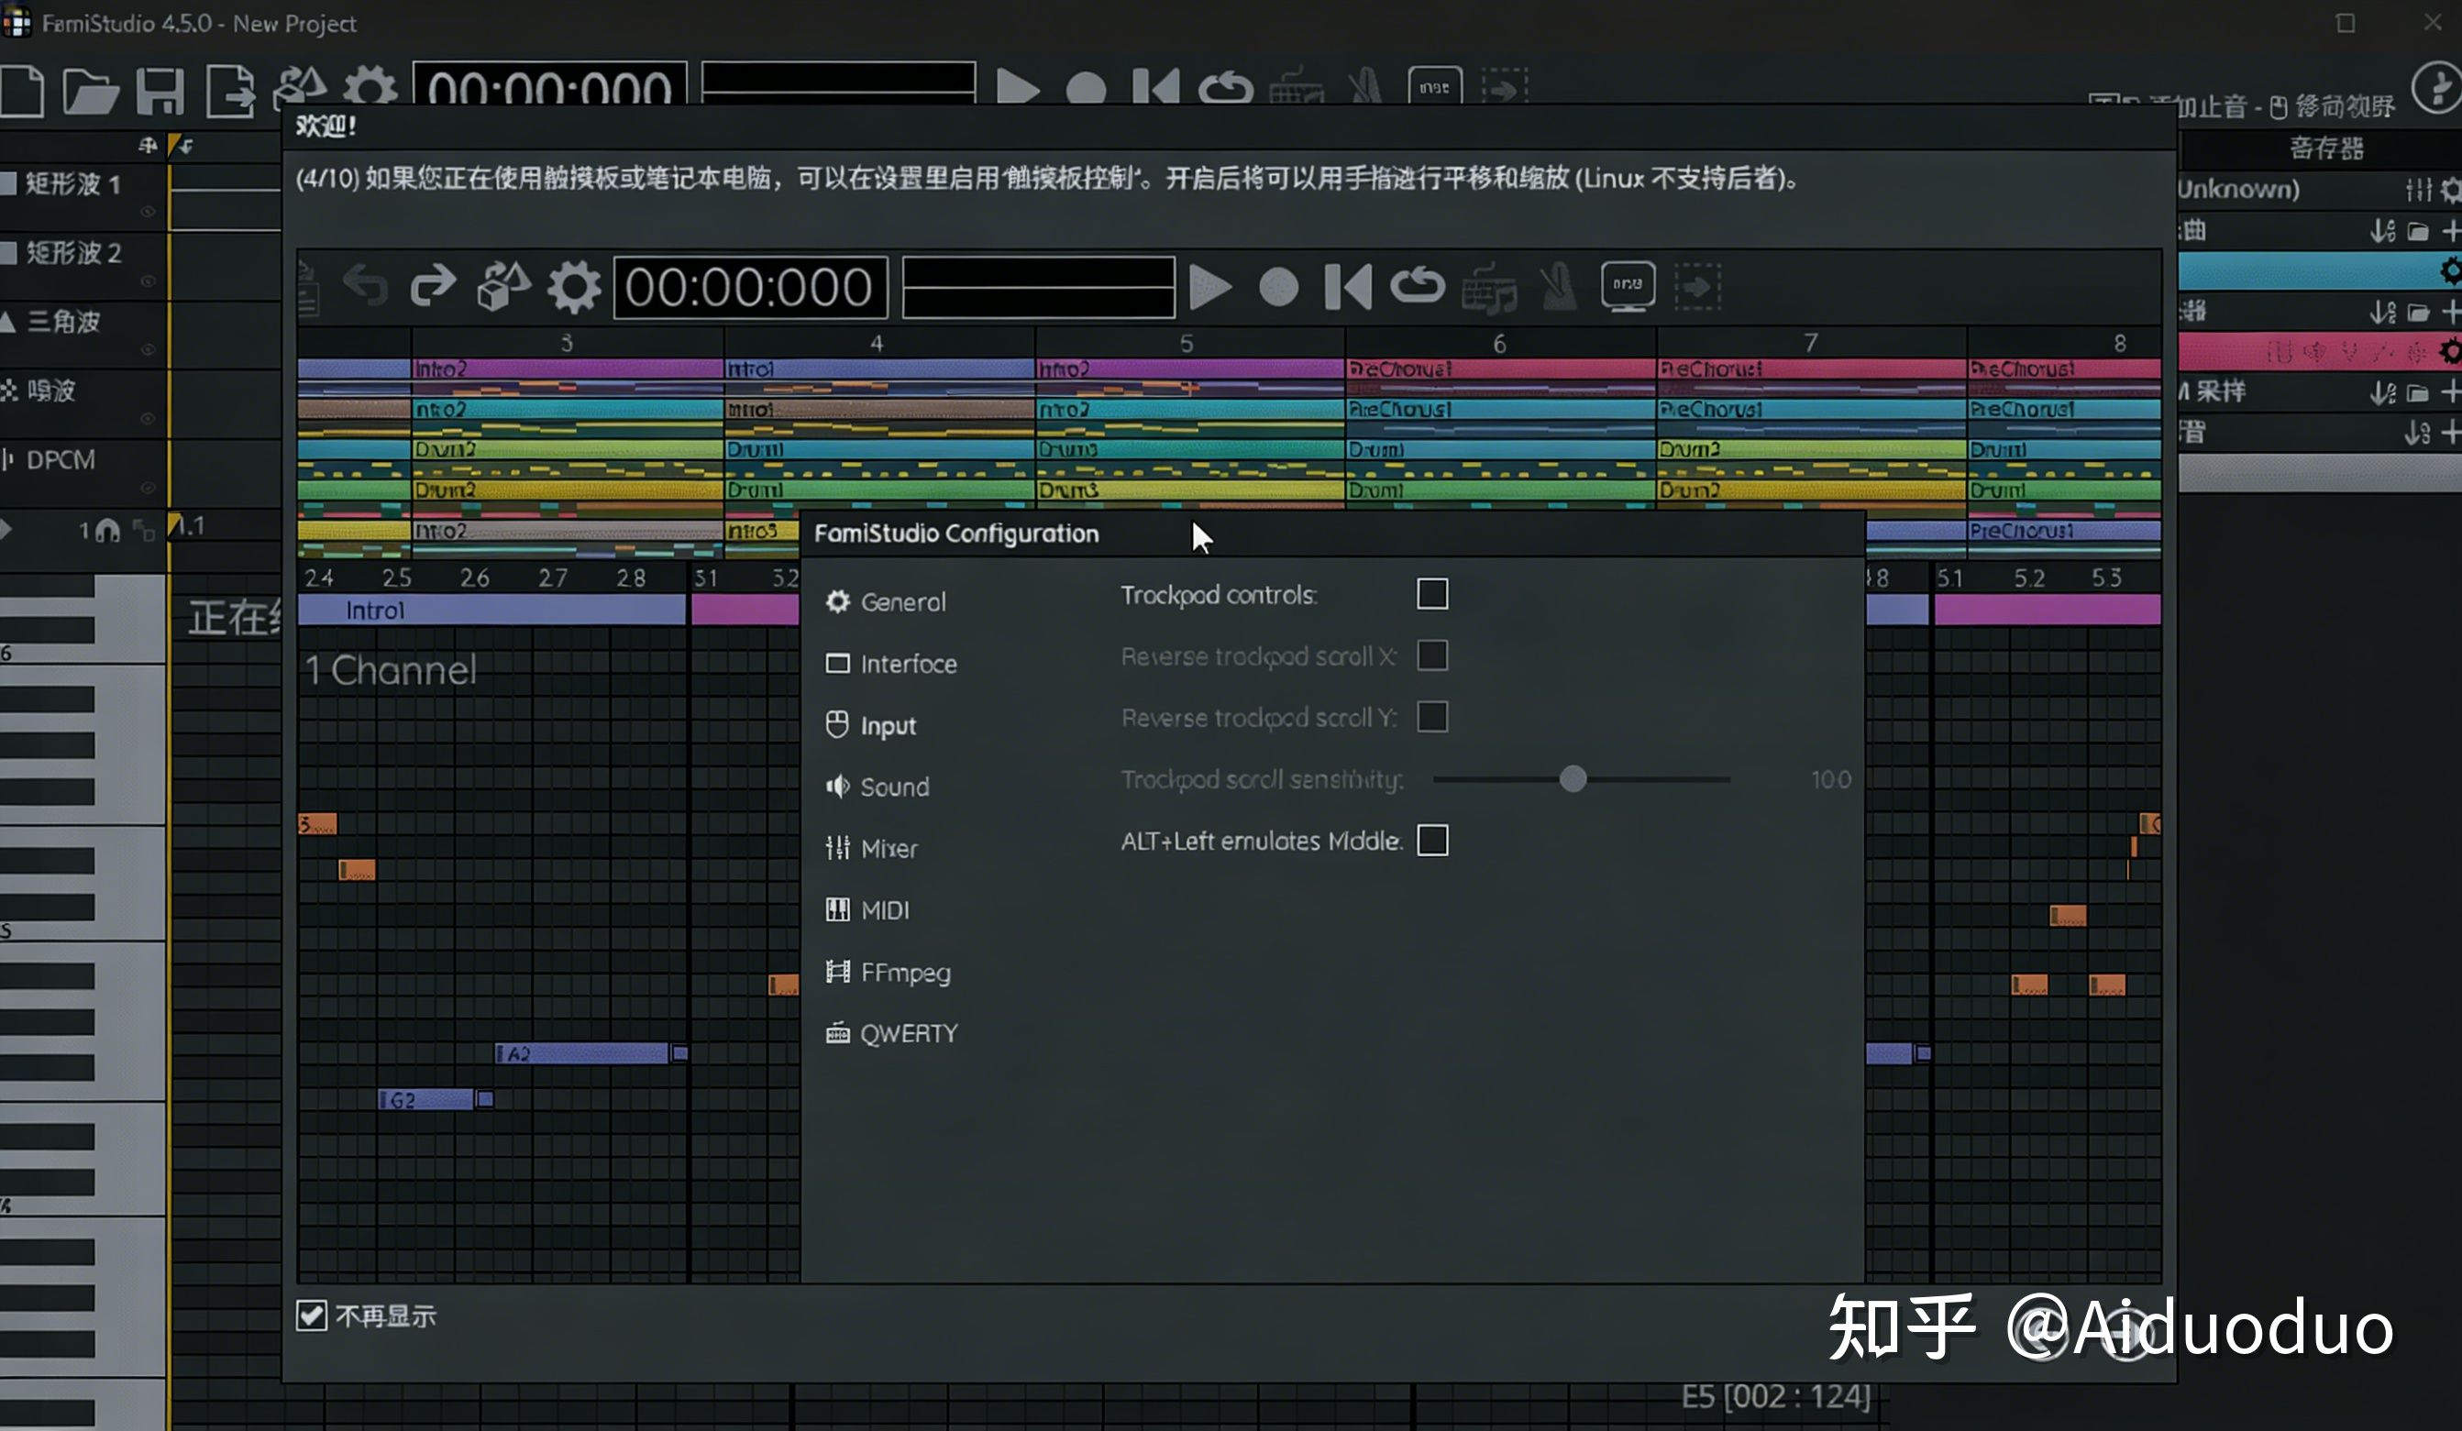Screen dimensions: 2462x1431
Task: Click the Save floppy disk icon
Action: tap(160, 93)
